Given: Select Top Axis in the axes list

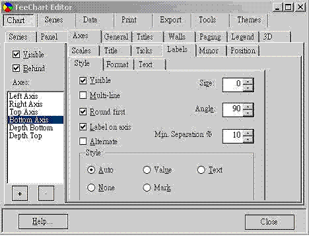Looking at the screenshot, I should pos(36,112).
